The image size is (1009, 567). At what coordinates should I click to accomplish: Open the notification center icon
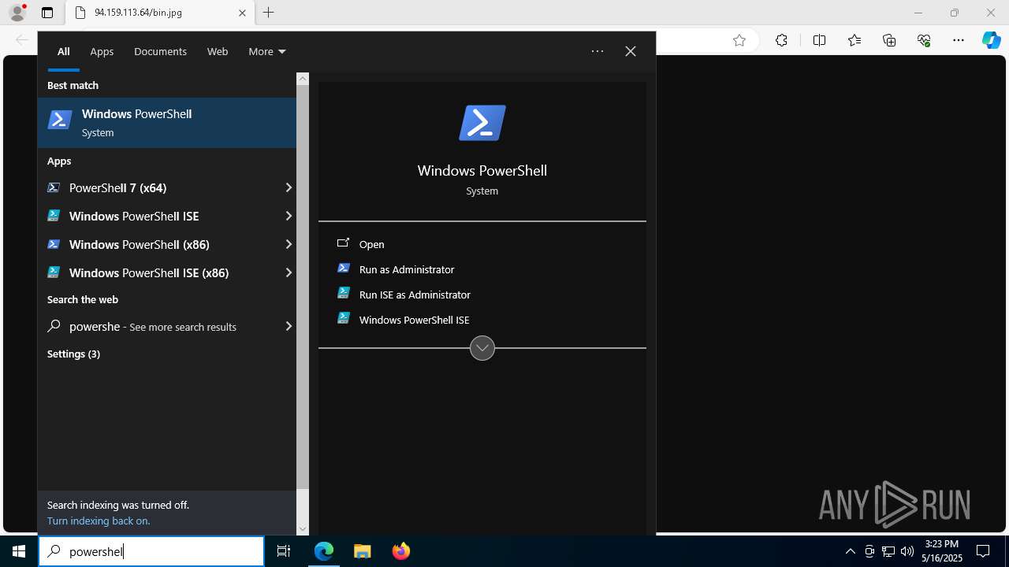click(983, 551)
